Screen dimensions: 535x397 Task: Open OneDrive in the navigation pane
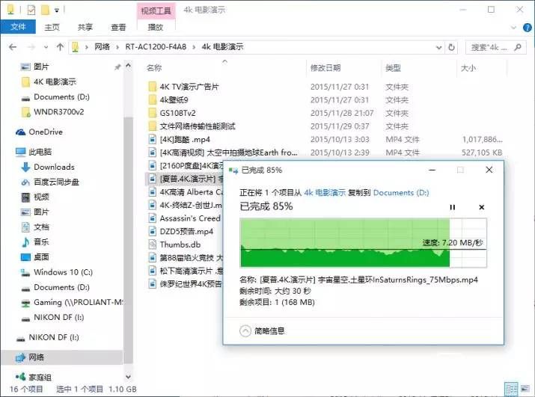coord(46,132)
